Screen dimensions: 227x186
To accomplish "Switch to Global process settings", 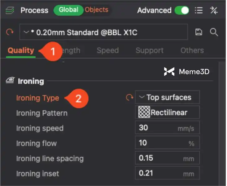I will coord(68,10).
